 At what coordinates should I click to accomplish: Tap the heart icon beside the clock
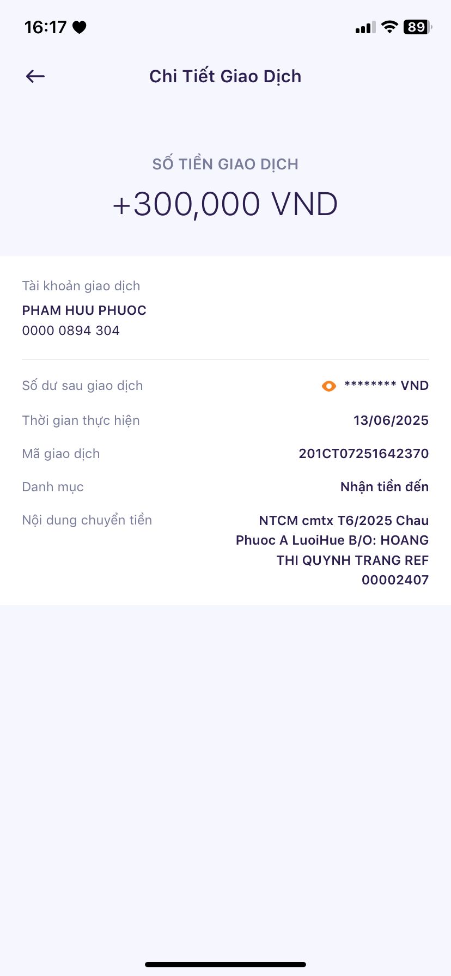(x=80, y=27)
